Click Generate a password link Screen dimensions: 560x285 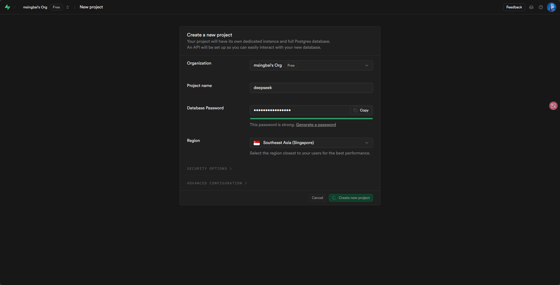316,125
